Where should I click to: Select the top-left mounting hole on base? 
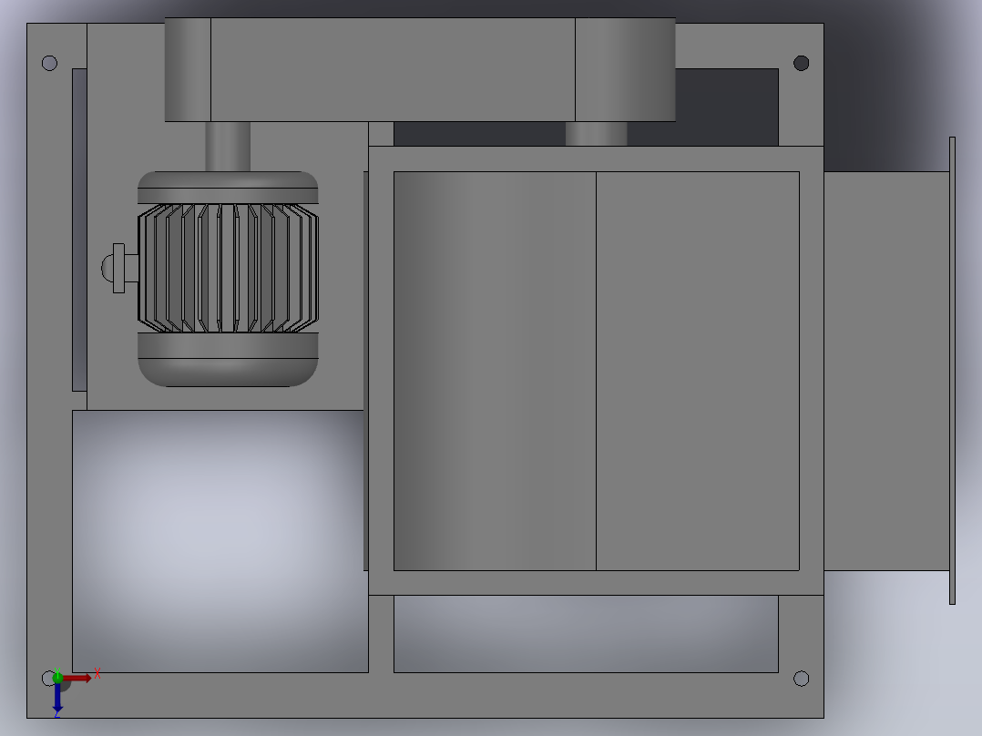[x=49, y=63]
